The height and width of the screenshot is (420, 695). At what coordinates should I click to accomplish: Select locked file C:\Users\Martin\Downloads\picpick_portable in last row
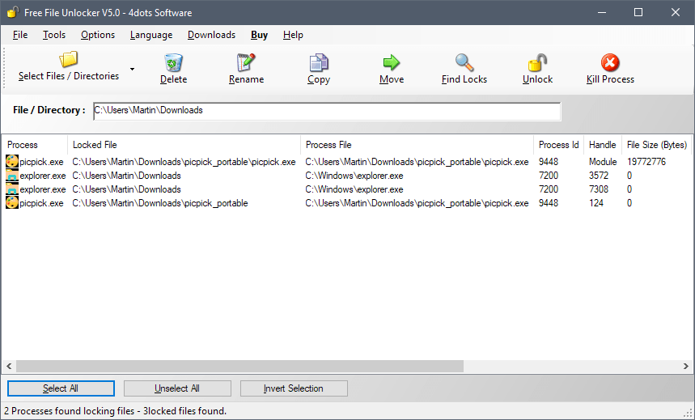tap(160, 203)
